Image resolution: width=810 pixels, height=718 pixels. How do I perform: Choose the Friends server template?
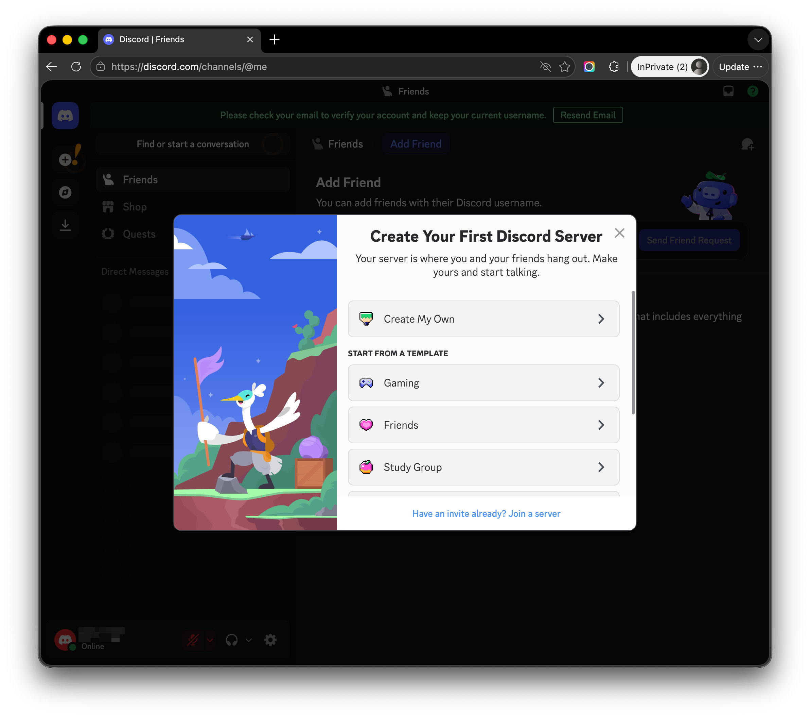483,425
